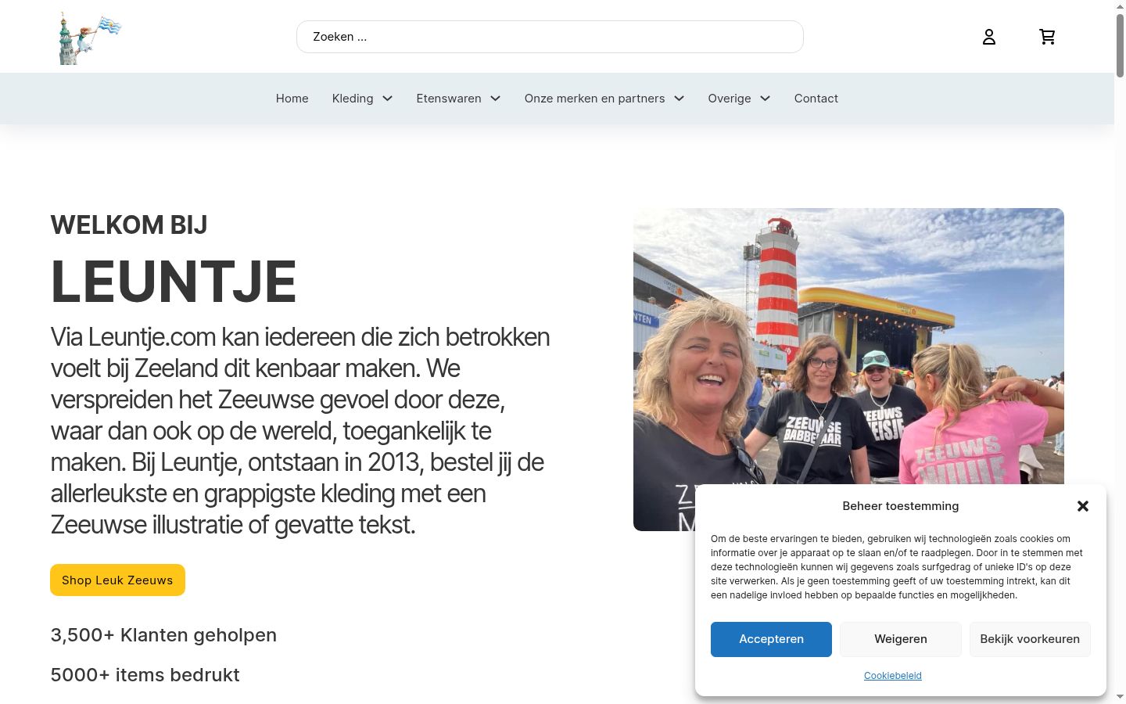Decline cookies with the Weigeren button

(x=900, y=639)
